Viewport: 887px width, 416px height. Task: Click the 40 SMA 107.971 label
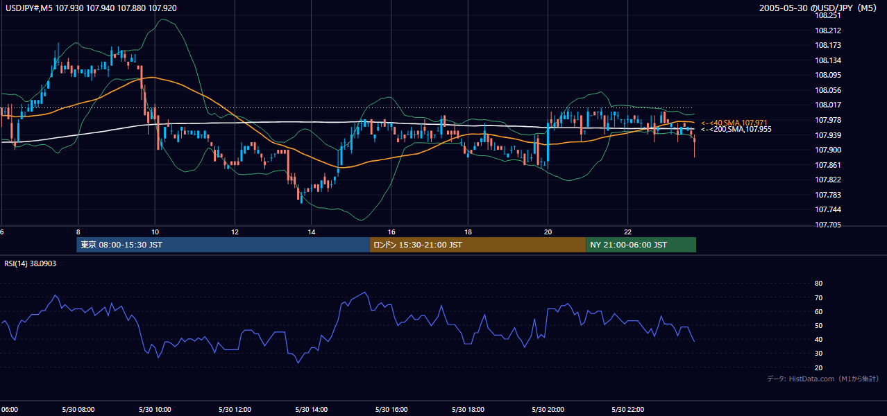coord(734,123)
